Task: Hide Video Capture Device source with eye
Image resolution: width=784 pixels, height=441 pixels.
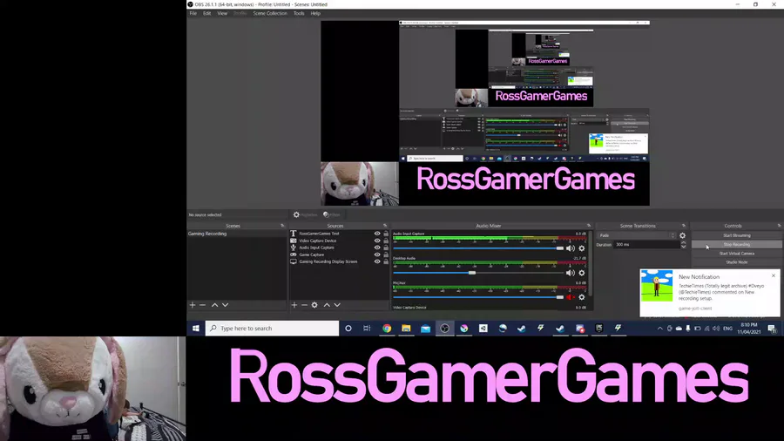Action: coord(377,241)
